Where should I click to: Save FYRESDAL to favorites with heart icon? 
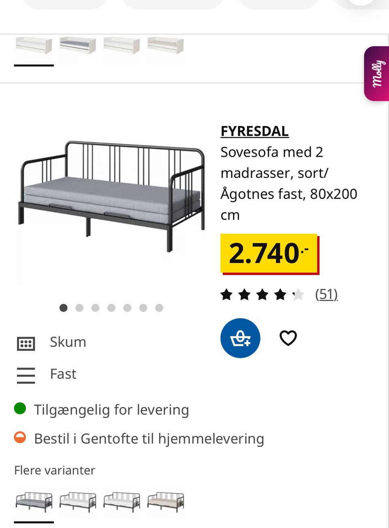pos(288,338)
